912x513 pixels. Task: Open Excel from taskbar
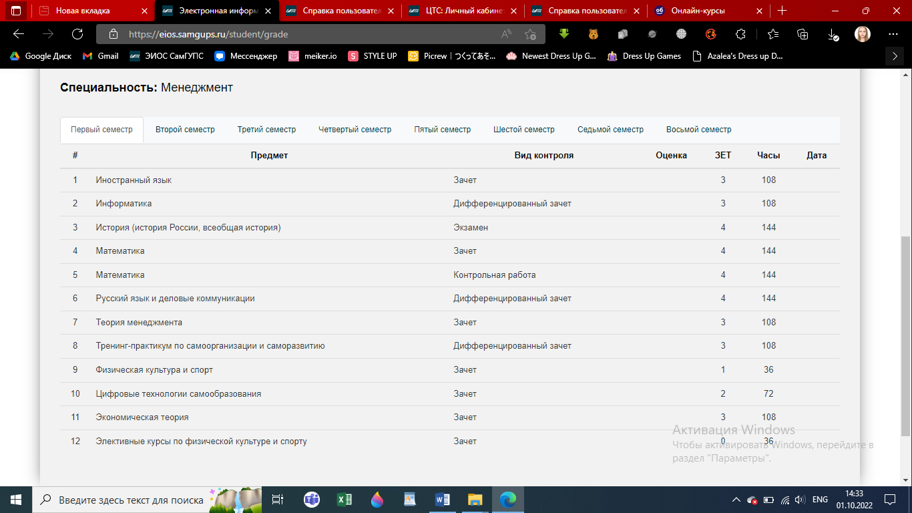pos(344,500)
